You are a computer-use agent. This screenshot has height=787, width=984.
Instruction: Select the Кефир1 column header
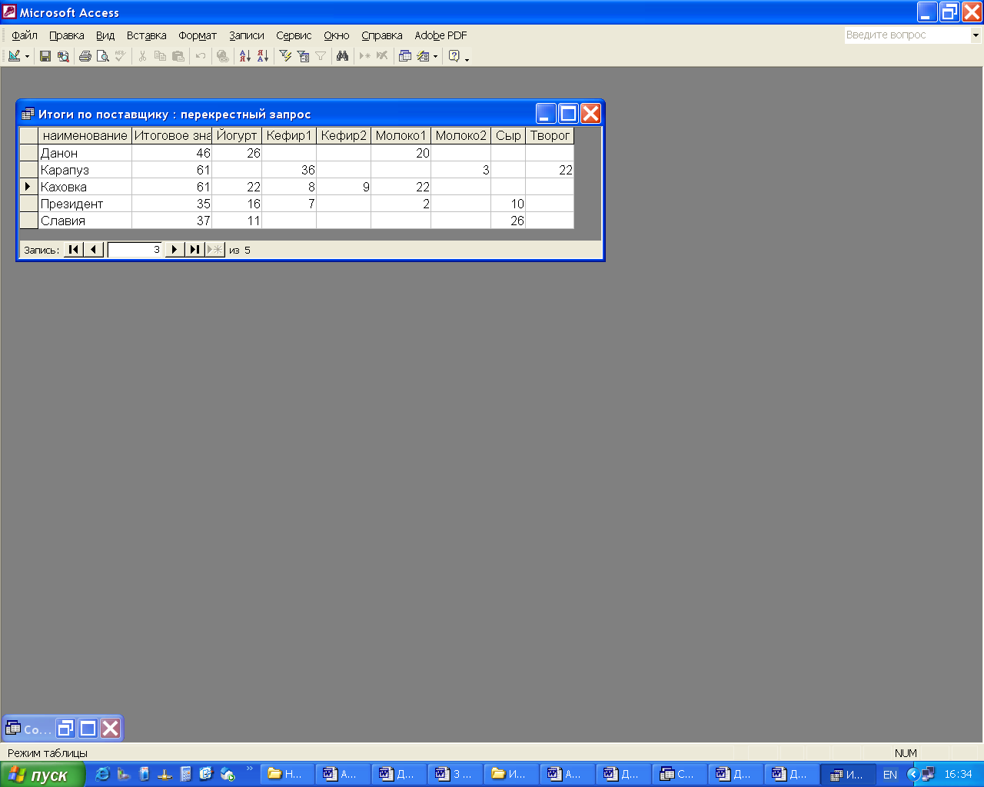[x=289, y=136]
